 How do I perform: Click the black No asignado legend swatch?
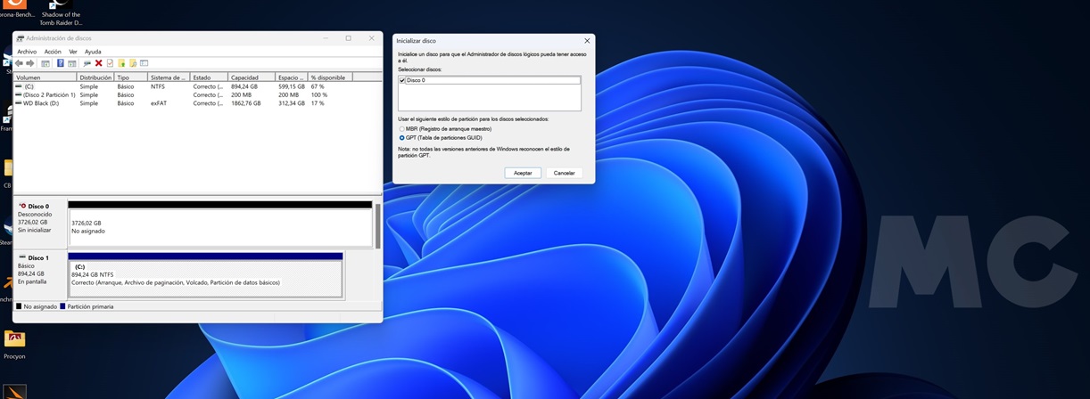[19, 306]
